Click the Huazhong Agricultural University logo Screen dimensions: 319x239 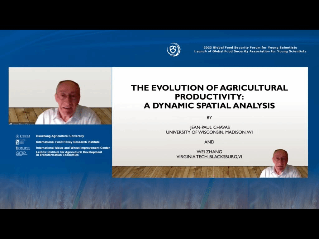[23, 136]
